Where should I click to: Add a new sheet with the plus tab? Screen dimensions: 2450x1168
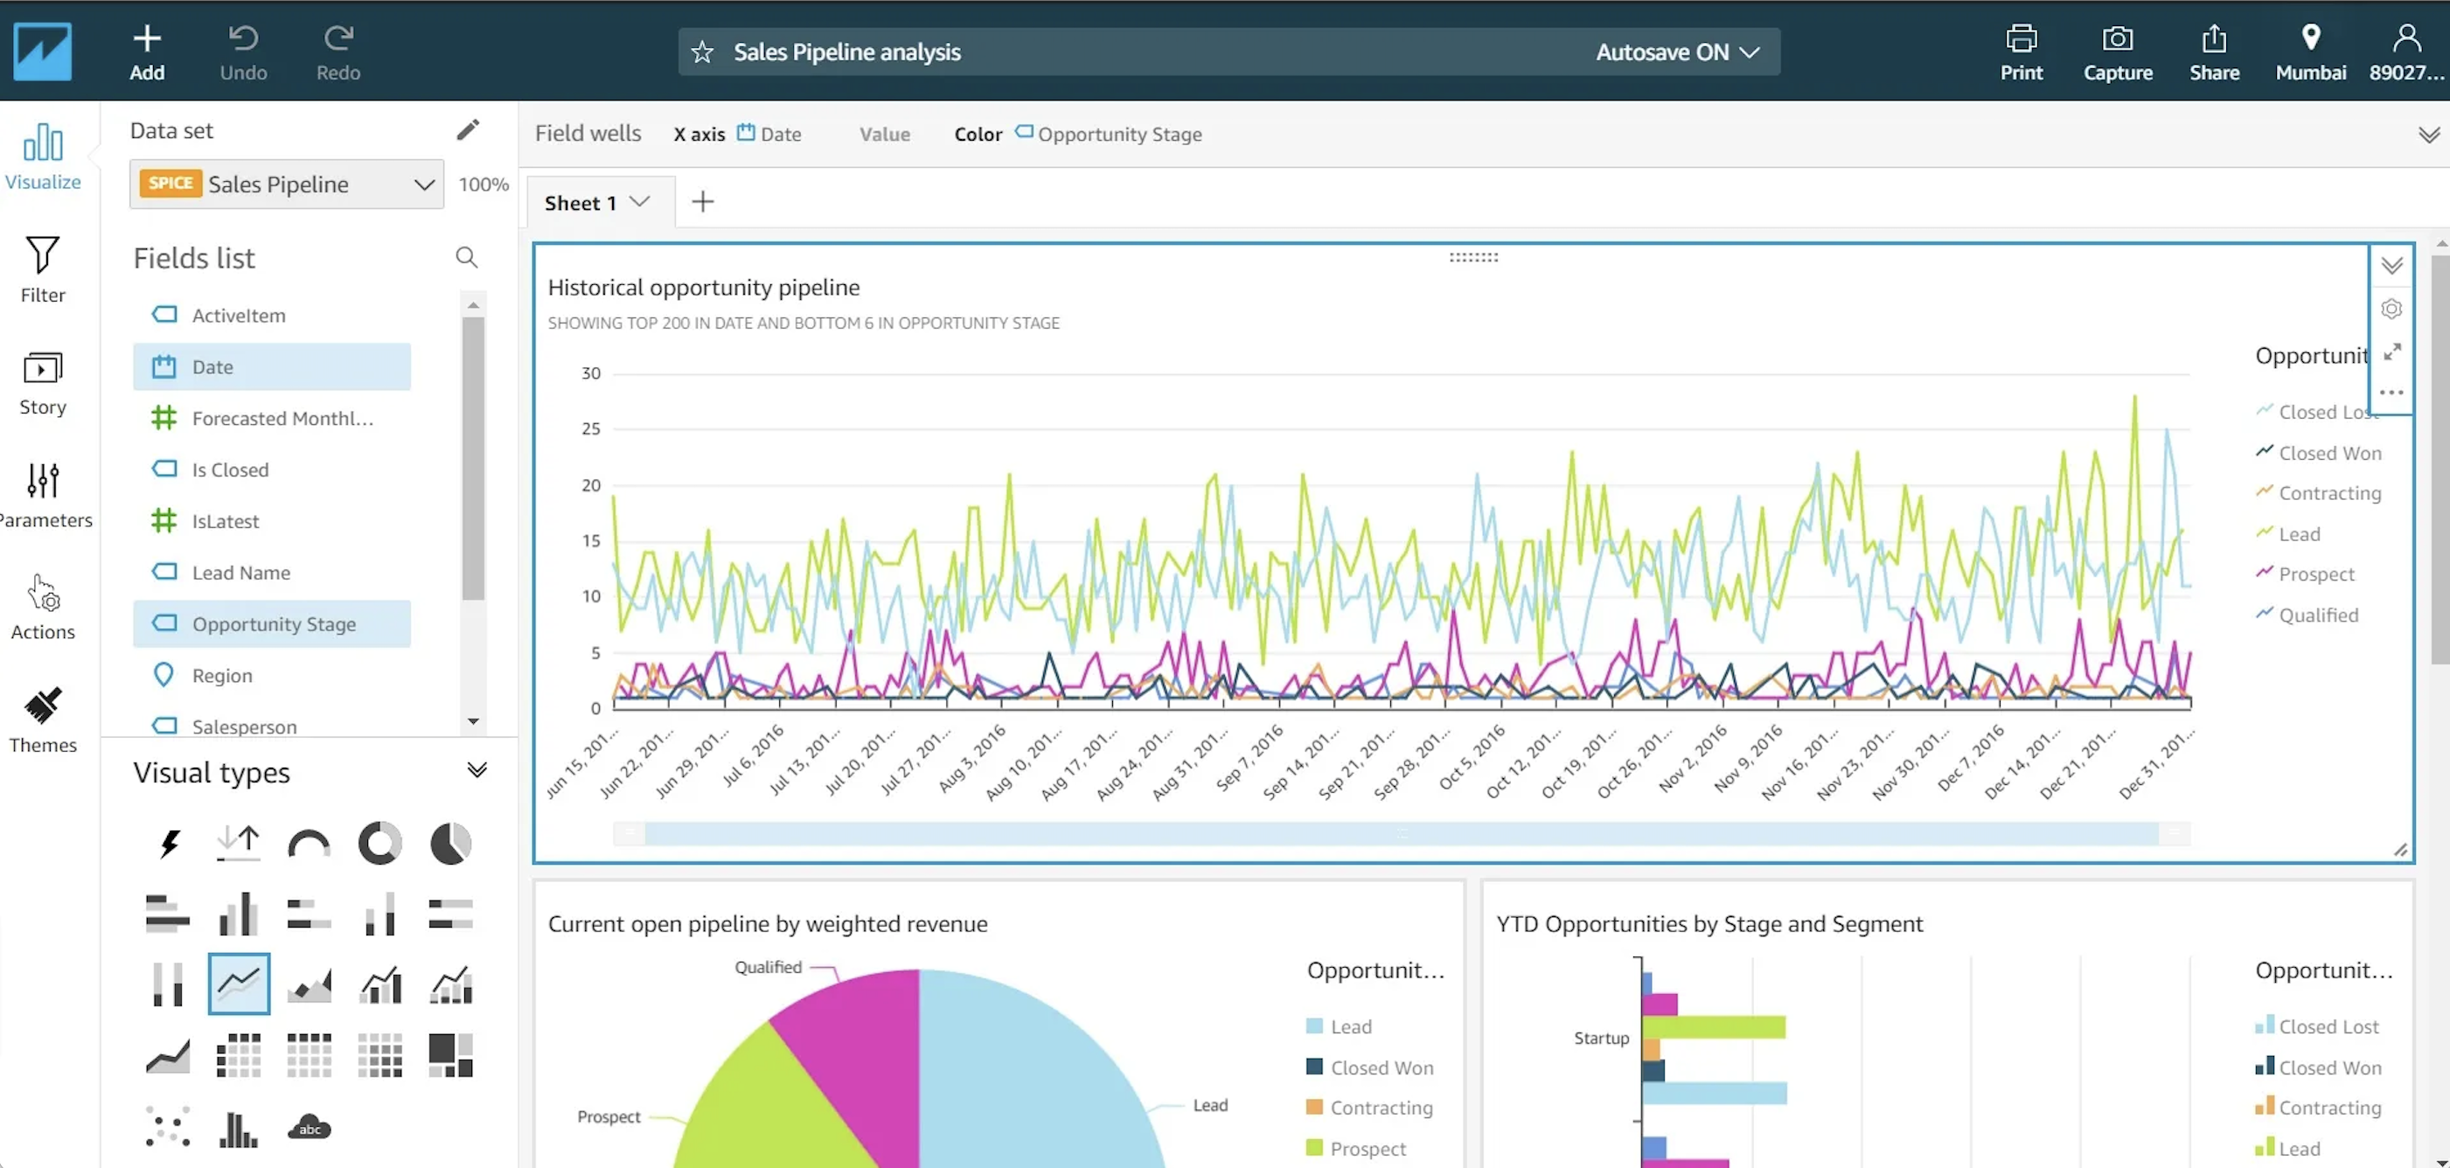pyautogui.click(x=702, y=202)
